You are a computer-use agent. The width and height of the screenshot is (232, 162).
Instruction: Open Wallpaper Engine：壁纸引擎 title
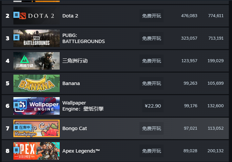(x=83, y=106)
